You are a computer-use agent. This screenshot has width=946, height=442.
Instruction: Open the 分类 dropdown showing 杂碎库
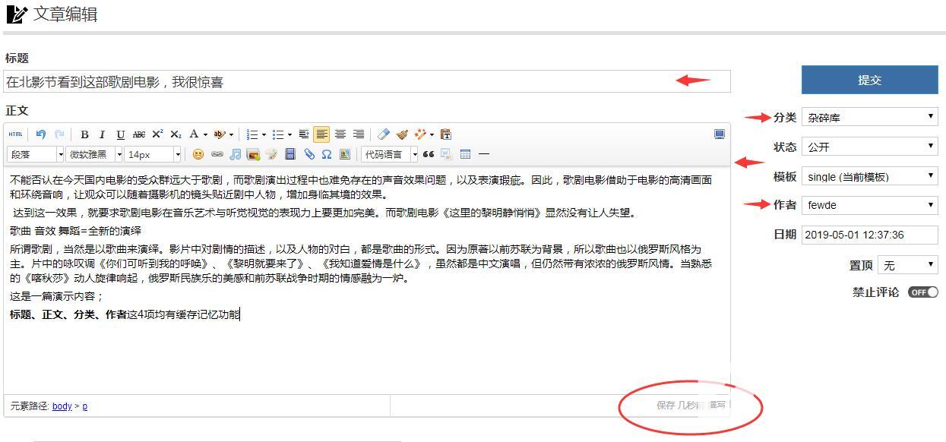click(869, 117)
